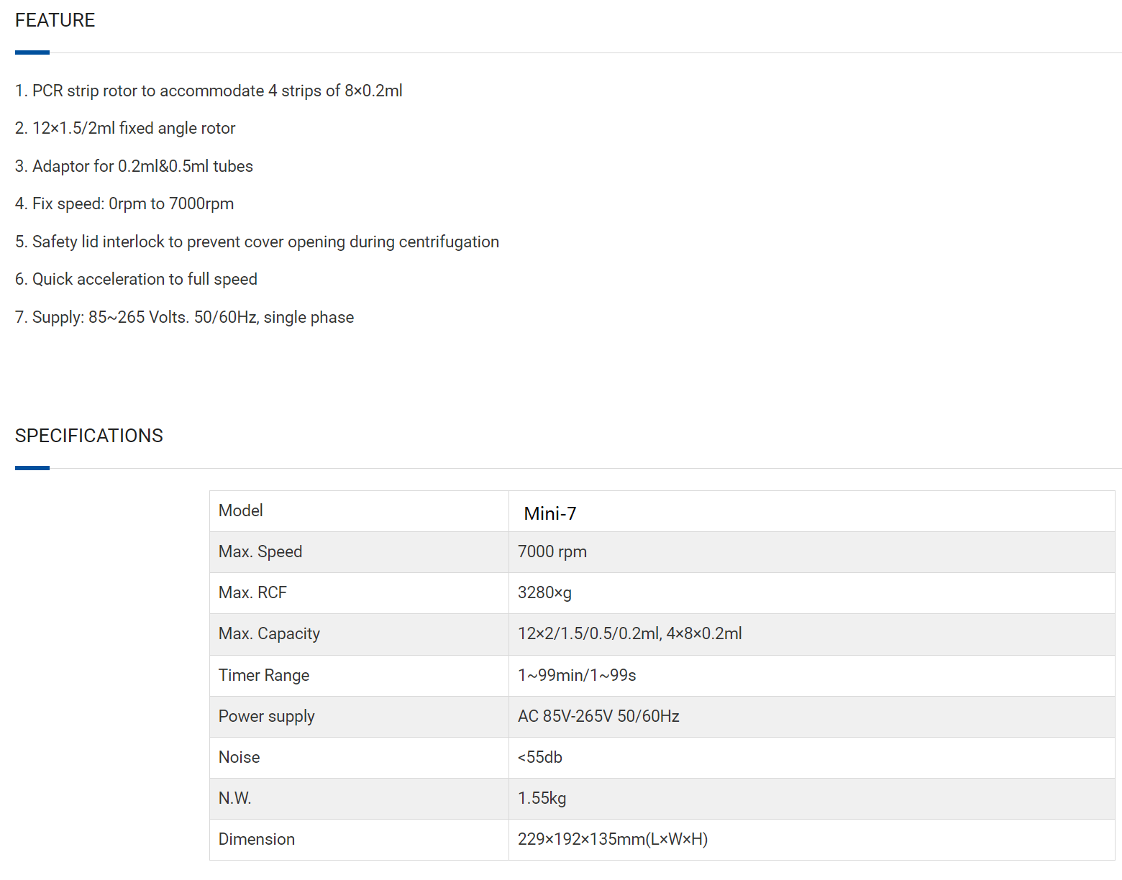The height and width of the screenshot is (880, 1122).
Task: Click the Safety lid interlock feature line
Action: pyautogui.click(x=257, y=242)
